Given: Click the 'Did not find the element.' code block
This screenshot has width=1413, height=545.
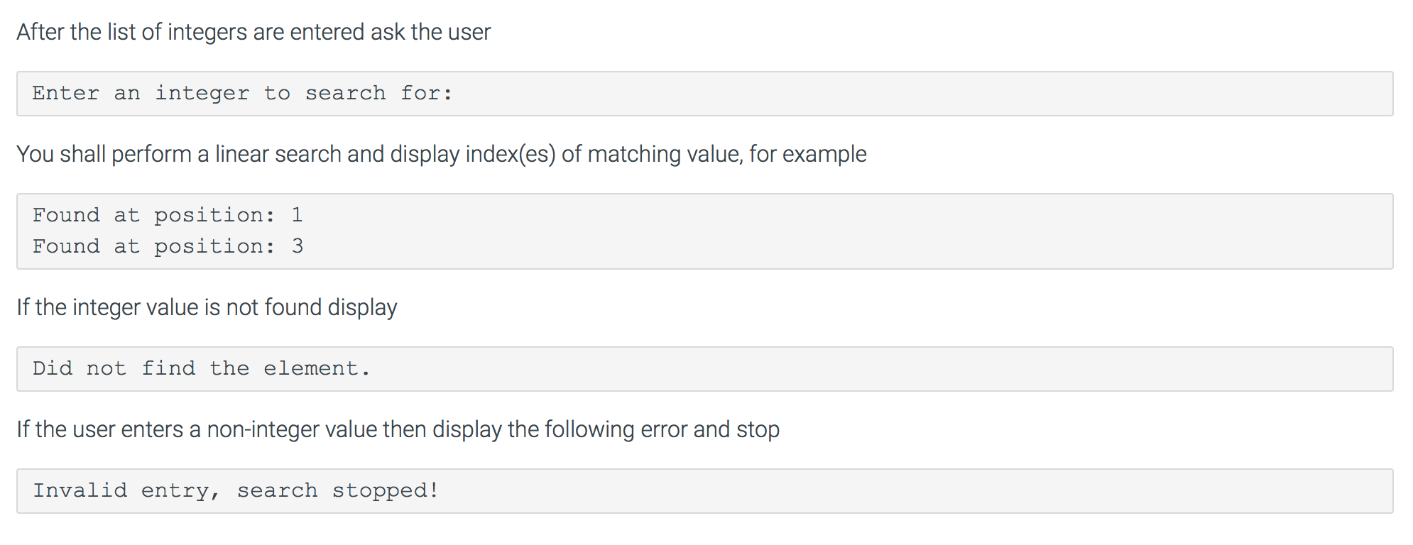Looking at the screenshot, I should click(704, 369).
